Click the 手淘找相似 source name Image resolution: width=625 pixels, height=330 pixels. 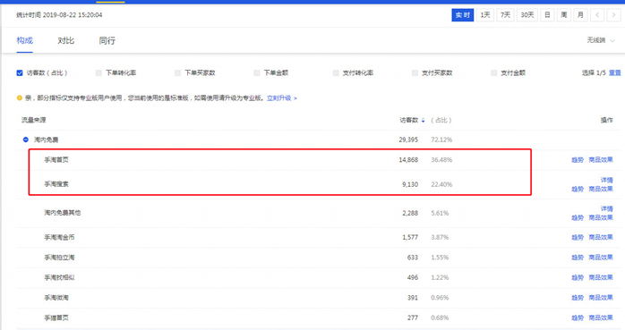[59, 277]
